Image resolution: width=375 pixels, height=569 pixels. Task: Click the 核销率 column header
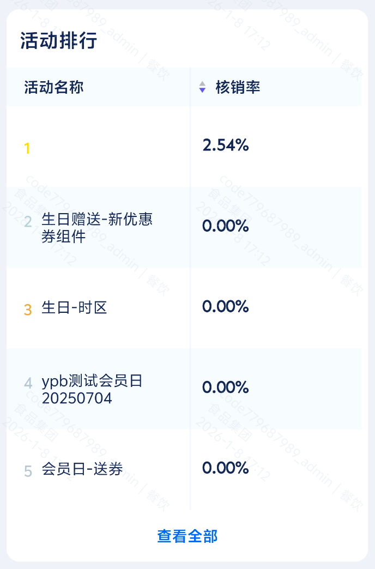238,87
